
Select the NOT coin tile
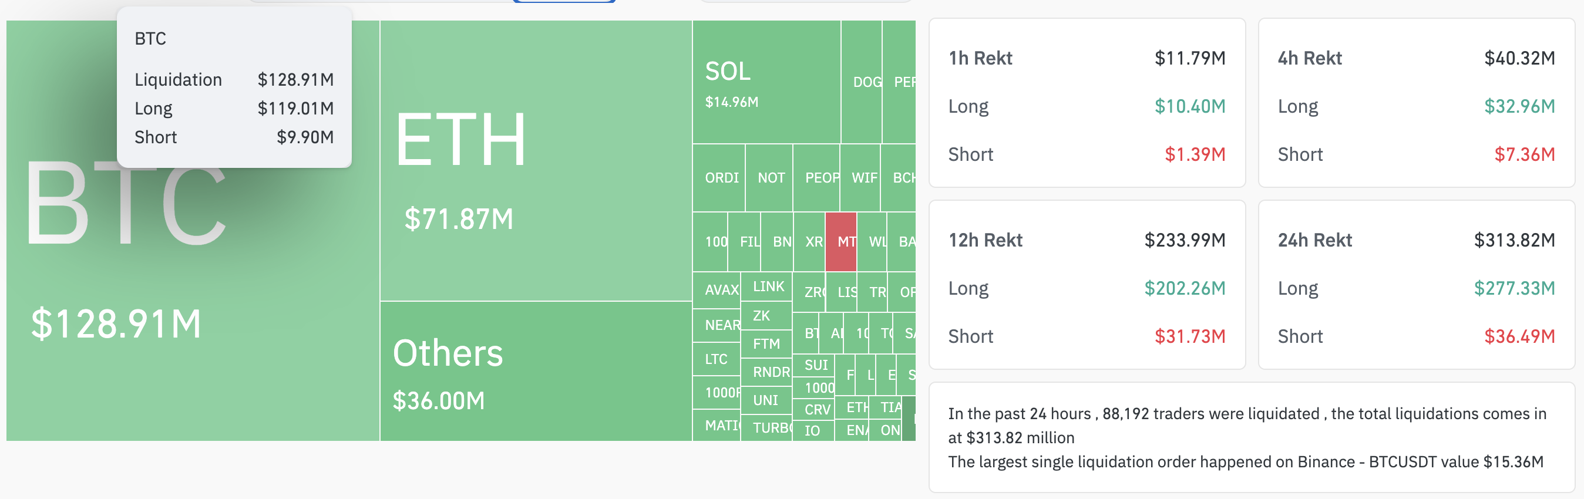(769, 178)
